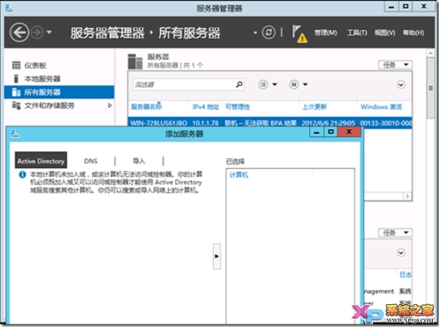439x327 pixels.
Task: Click the main window vertical scrollbar thumb
Action: (430, 88)
